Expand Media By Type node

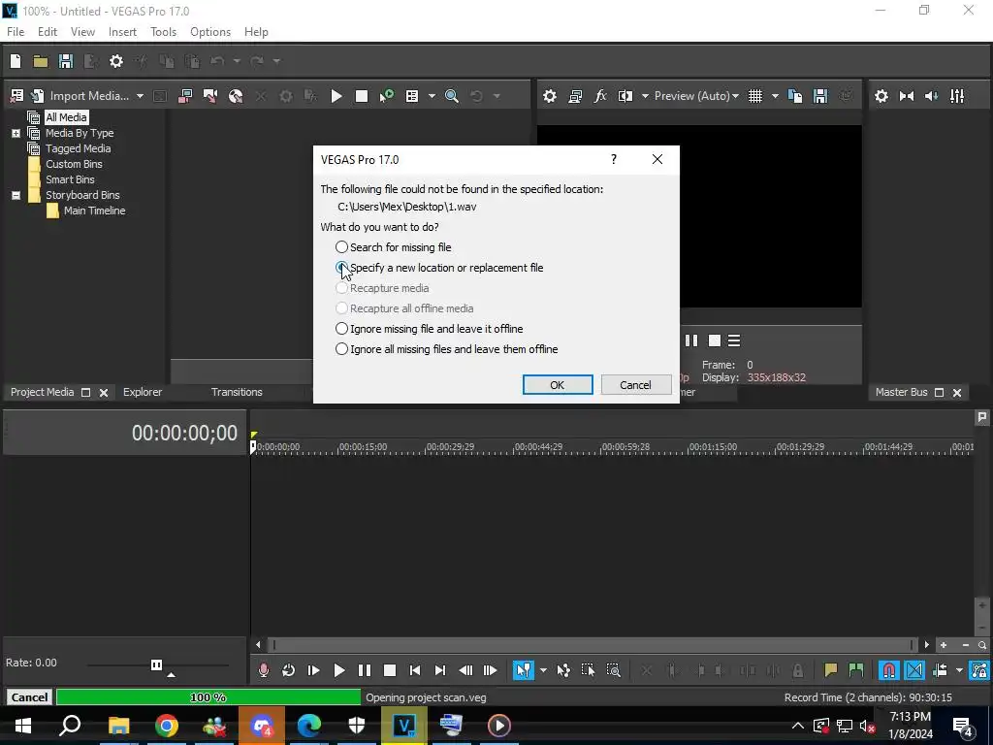pos(16,133)
